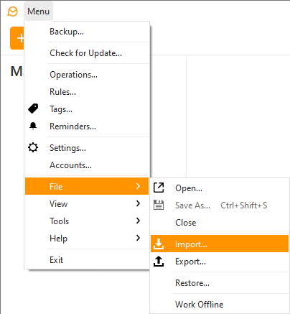The height and width of the screenshot is (314, 290).
Task: Click the bell icon beside Reminders
Action: click(33, 126)
